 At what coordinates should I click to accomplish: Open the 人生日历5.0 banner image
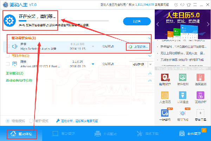(x=183, y=24)
